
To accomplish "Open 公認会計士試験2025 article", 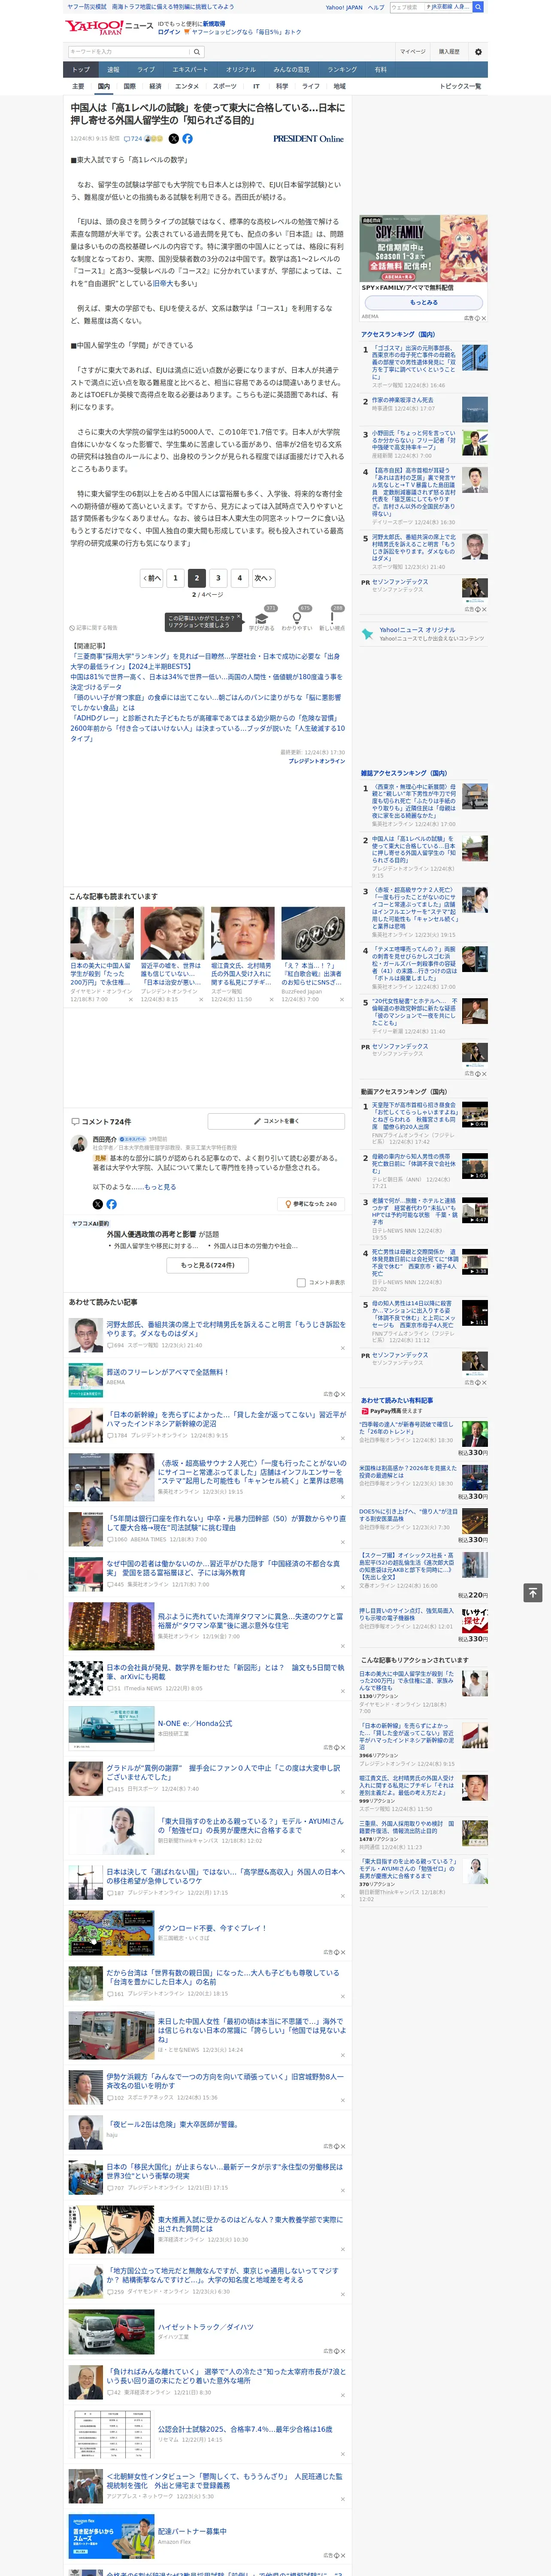I will (x=245, y=2429).
